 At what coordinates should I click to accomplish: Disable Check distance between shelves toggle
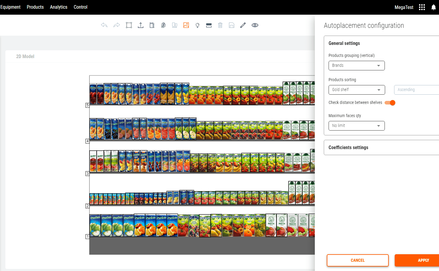(x=390, y=103)
